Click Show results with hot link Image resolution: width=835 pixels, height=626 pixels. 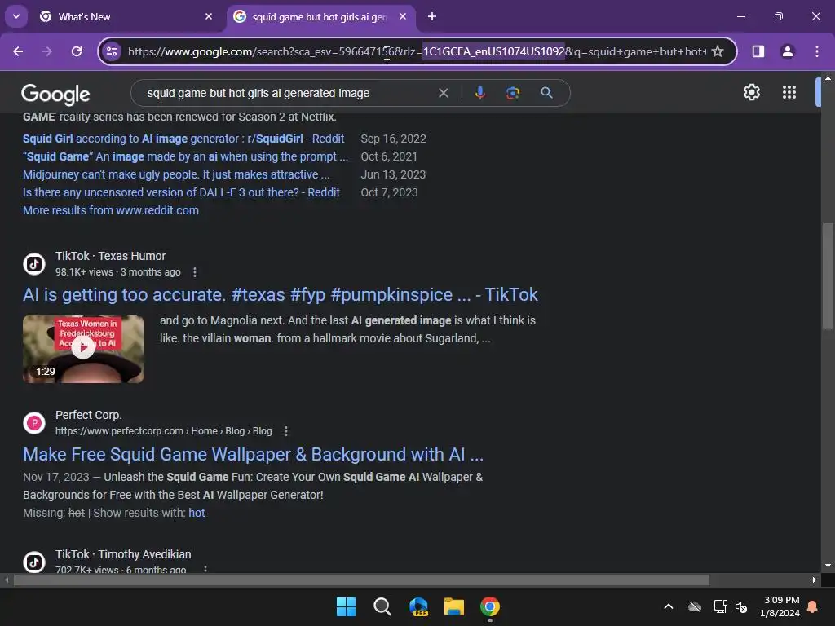(197, 513)
